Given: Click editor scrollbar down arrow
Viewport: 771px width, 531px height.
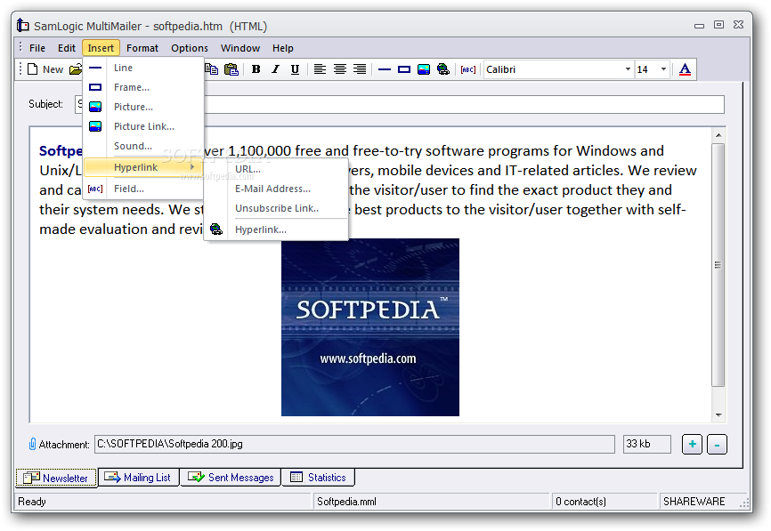Looking at the screenshot, I should 718,415.
